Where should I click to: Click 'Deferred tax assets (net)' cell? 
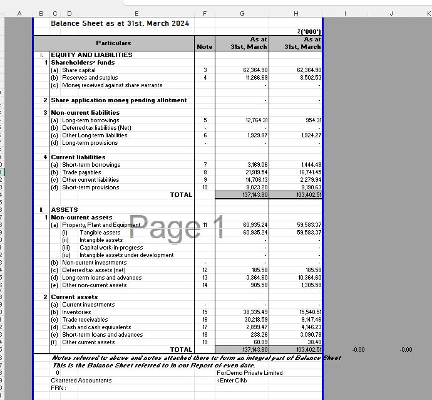pyautogui.click(x=94, y=270)
